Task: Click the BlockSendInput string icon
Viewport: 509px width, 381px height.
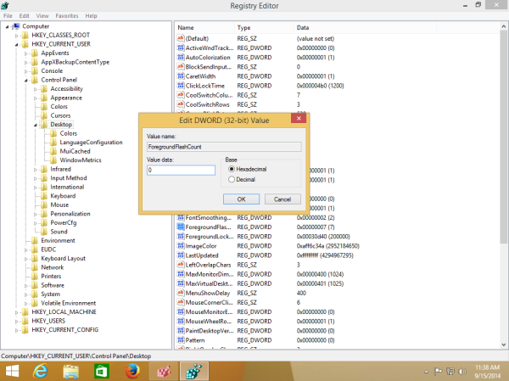Action: pos(181,66)
